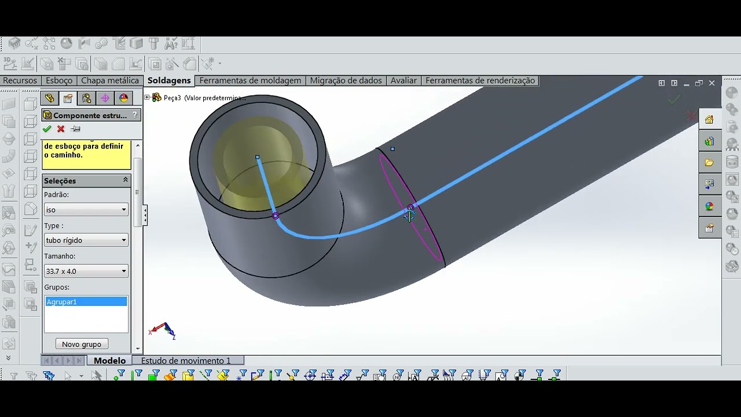
Task: Click the red cancel corner X in viewport
Action: pos(691,115)
